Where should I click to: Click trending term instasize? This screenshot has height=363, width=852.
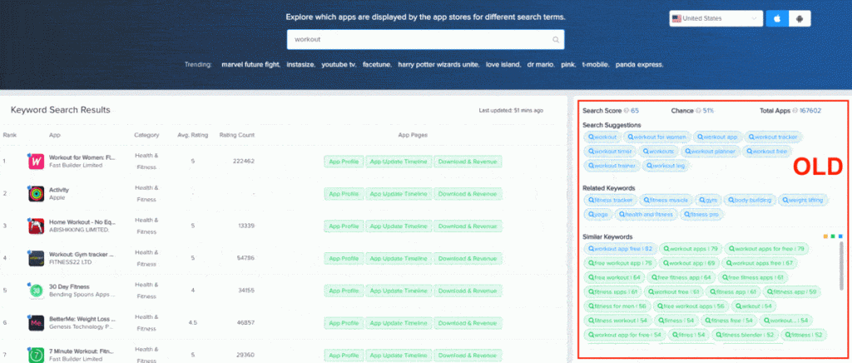[300, 65]
